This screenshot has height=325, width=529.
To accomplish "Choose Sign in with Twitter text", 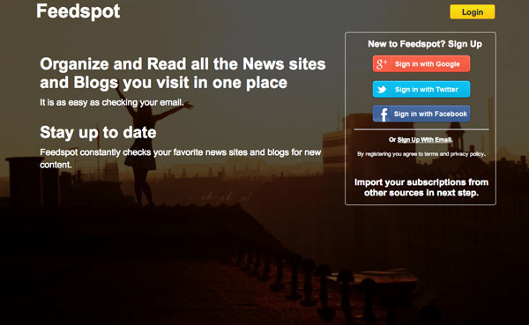I will 427,89.
